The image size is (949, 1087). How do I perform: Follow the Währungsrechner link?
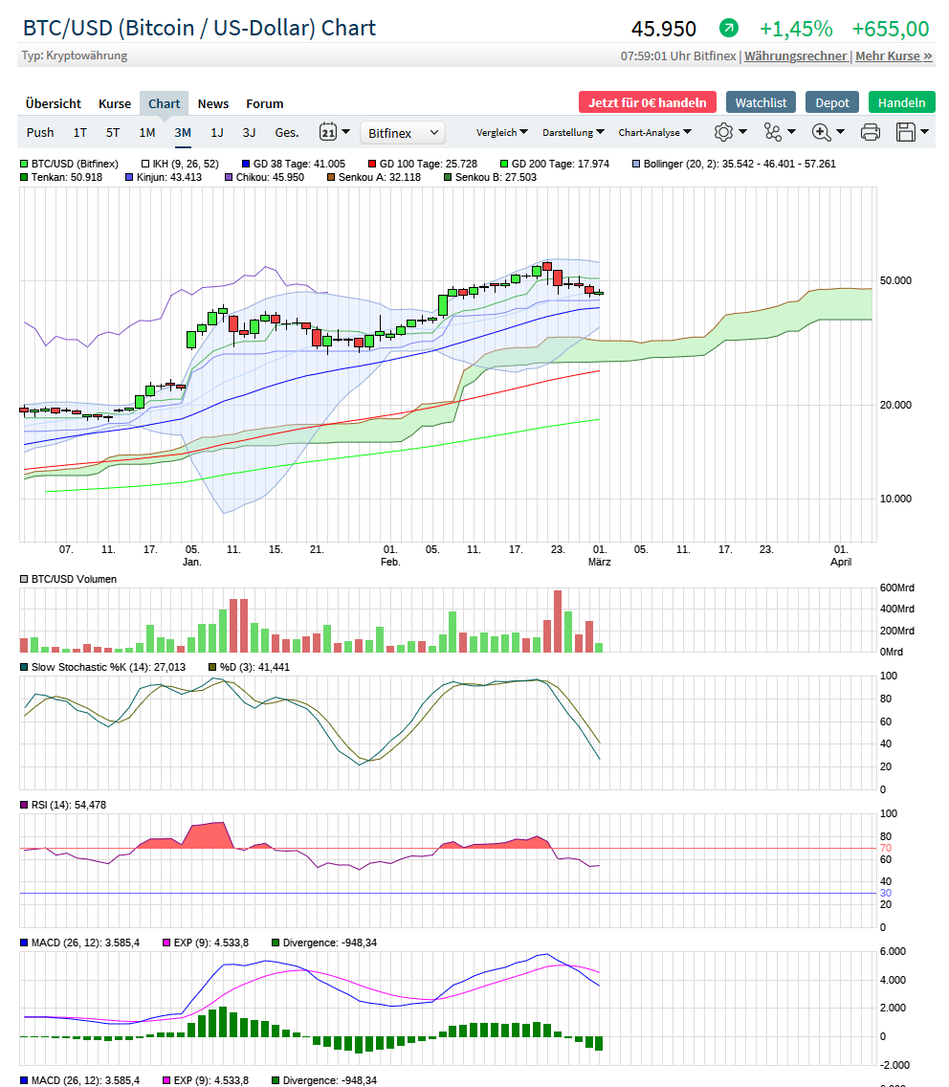tap(795, 55)
